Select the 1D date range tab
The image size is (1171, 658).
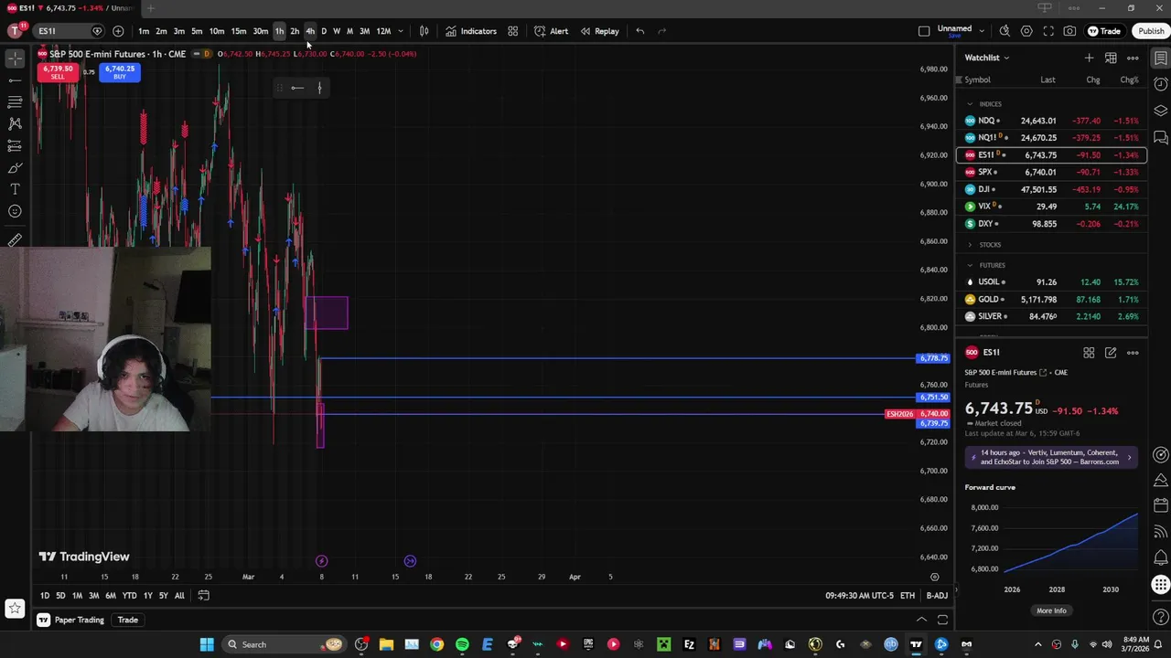44,596
